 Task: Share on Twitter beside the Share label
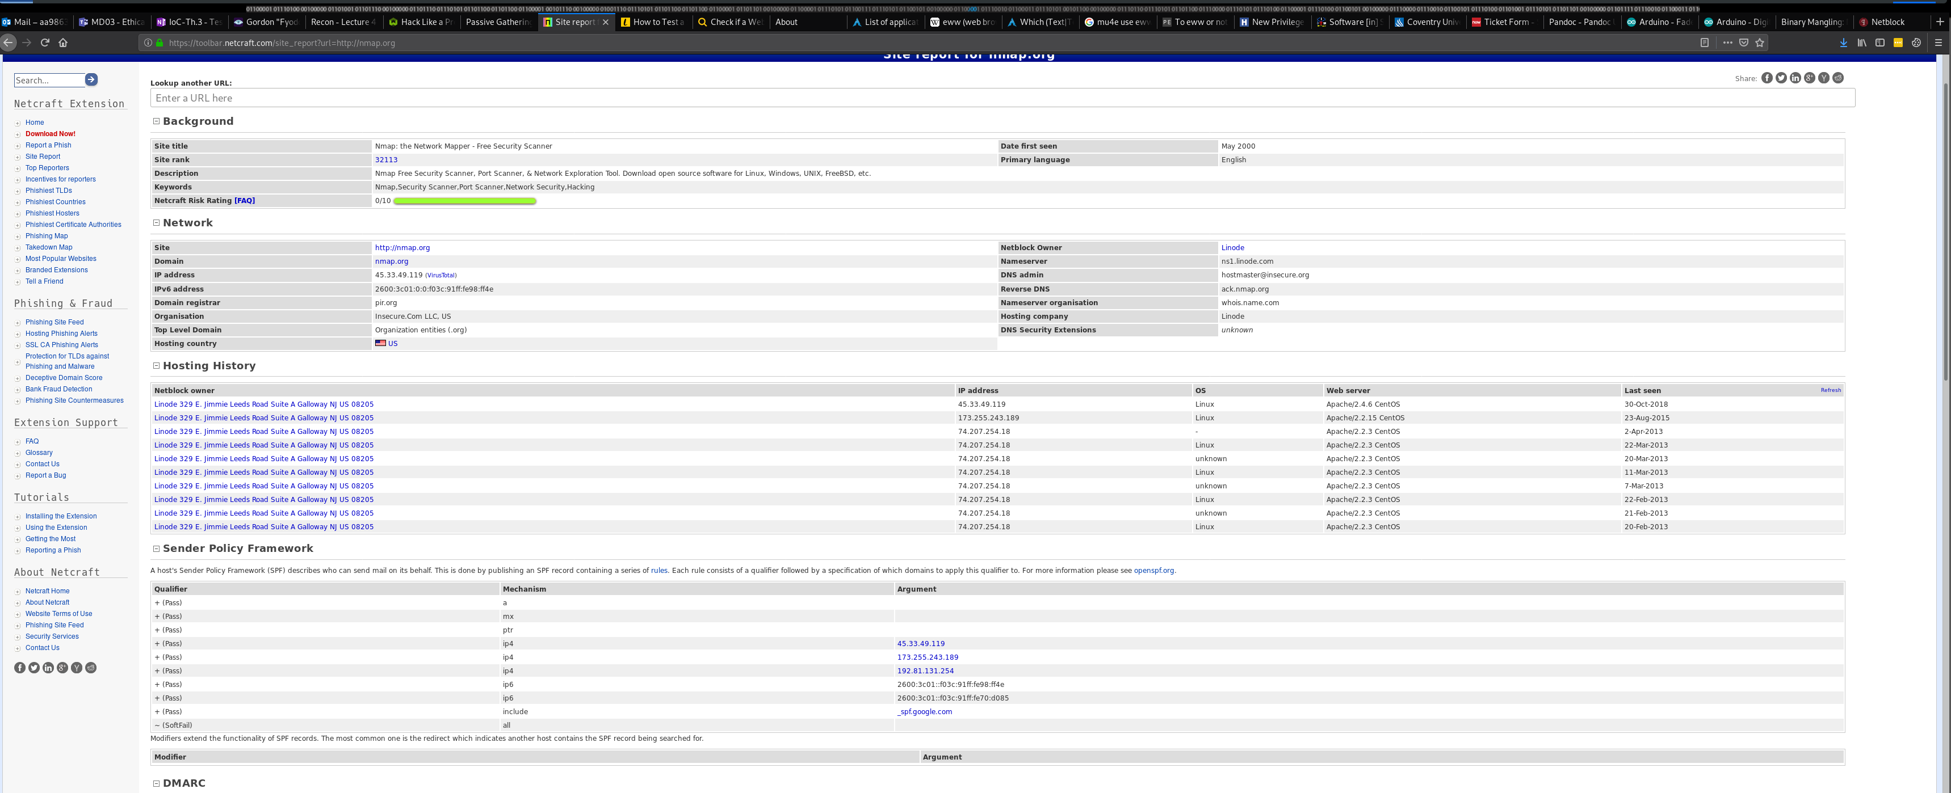(1781, 78)
